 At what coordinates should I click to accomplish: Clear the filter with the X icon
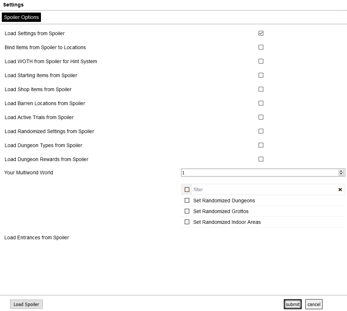(x=340, y=189)
